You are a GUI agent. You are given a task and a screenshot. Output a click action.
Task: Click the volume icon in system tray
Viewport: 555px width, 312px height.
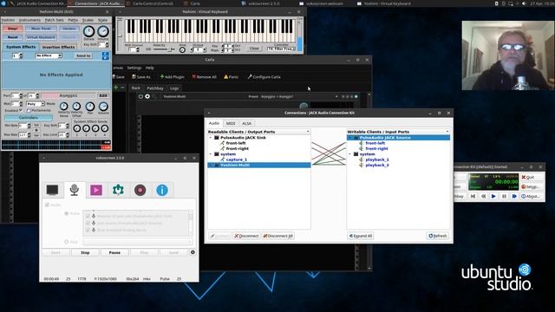[524, 3]
